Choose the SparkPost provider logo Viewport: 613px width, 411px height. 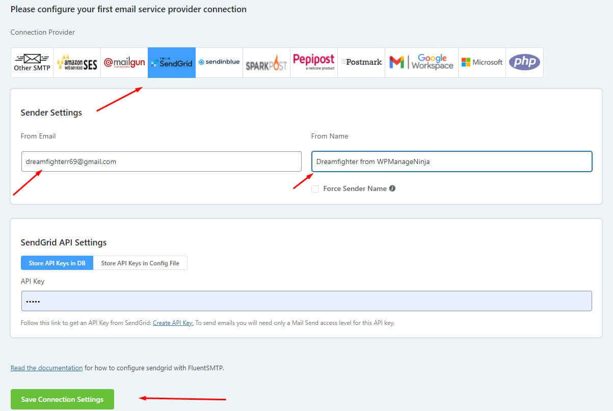point(266,63)
